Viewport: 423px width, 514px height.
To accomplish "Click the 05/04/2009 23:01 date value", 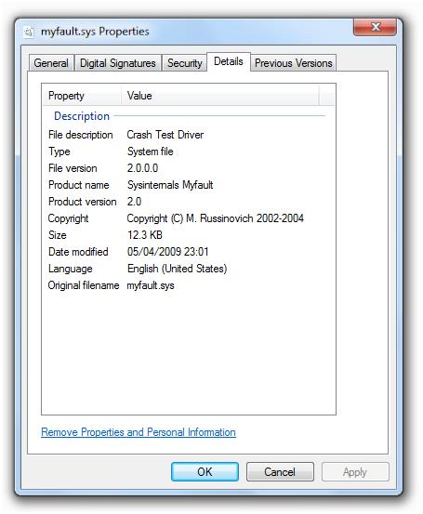I will click(167, 252).
